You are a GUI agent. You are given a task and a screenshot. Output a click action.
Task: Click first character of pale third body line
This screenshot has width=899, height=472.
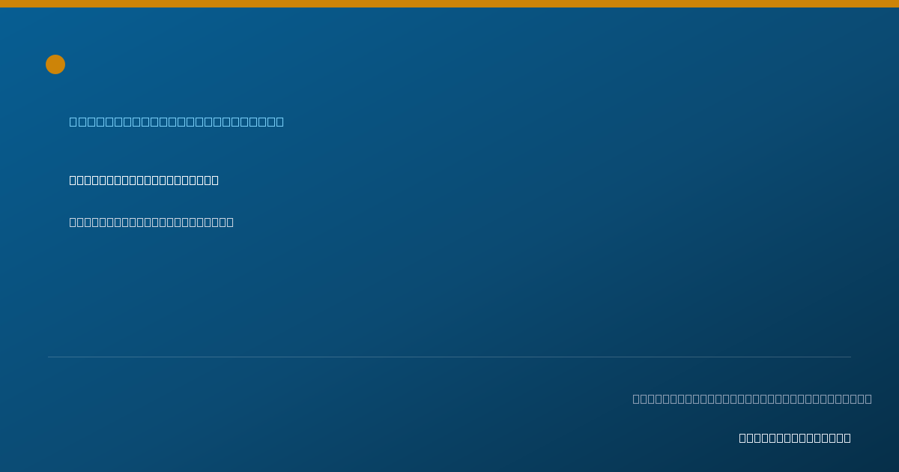(73, 222)
